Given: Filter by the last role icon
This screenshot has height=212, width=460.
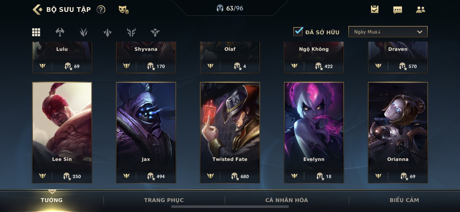Looking at the screenshot, I should (155, 32).
